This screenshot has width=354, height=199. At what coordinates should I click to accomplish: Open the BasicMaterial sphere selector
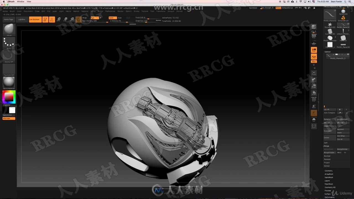[9, 83]
